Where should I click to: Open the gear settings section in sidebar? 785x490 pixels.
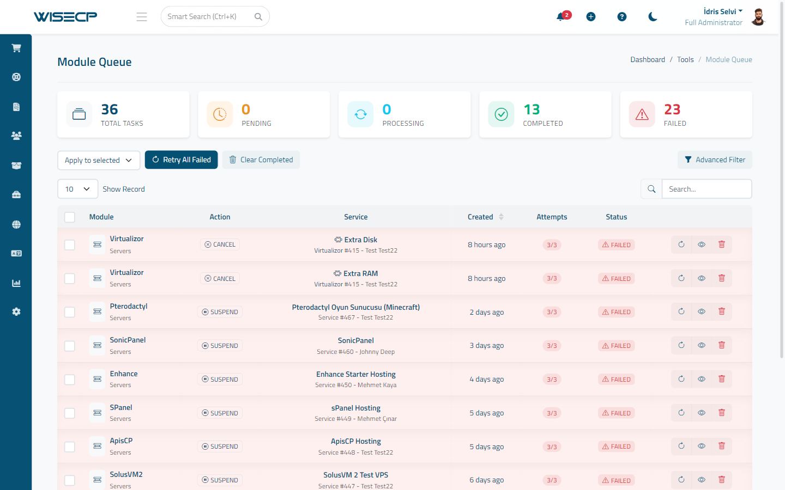point(16,312)
